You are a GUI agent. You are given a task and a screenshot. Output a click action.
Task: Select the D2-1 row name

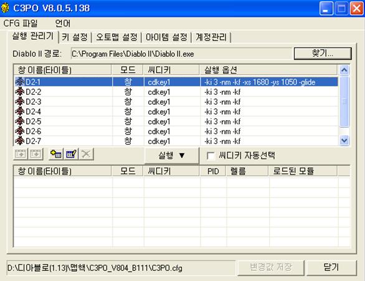pos(33,82)
